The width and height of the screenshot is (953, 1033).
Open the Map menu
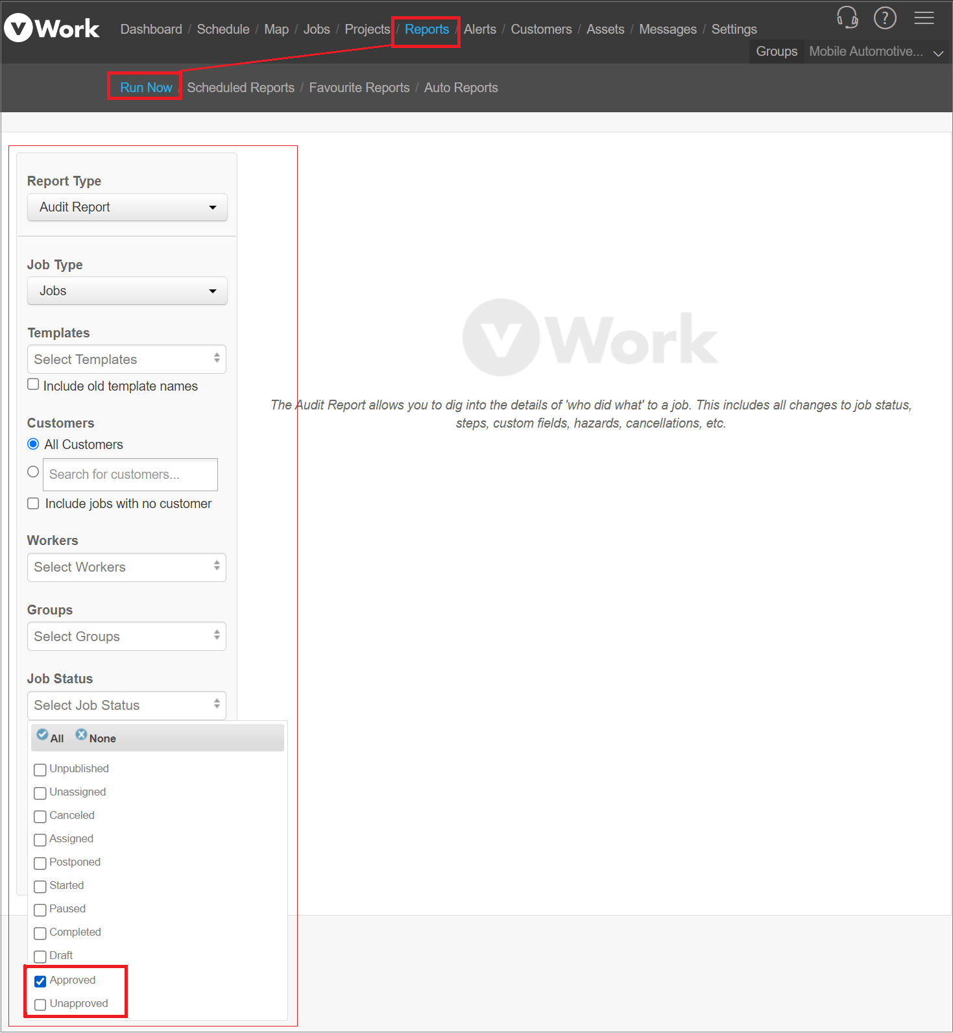276,29
